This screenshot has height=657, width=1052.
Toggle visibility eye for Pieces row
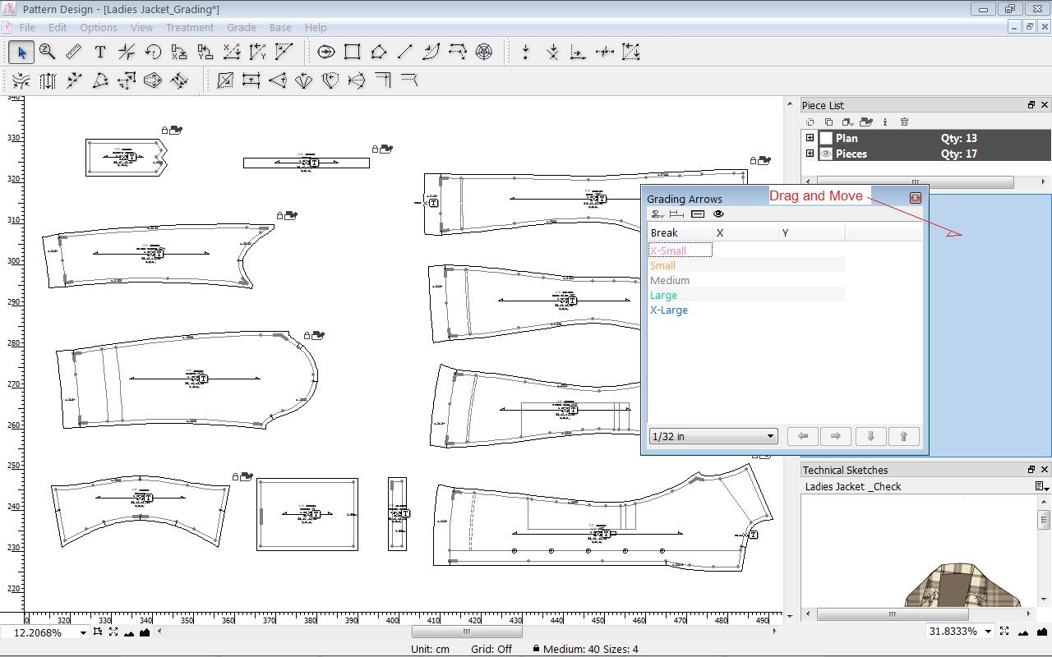tap(827, 154)
